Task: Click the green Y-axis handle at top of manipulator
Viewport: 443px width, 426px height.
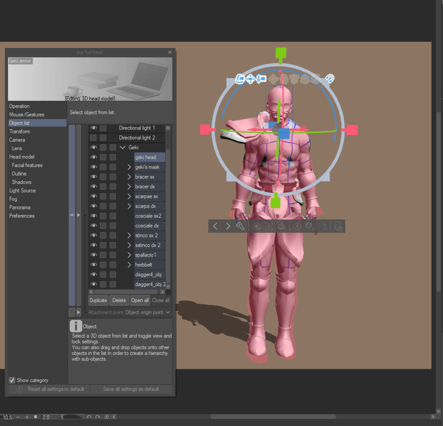Action: pyautogui.click(x=281, y=53)
